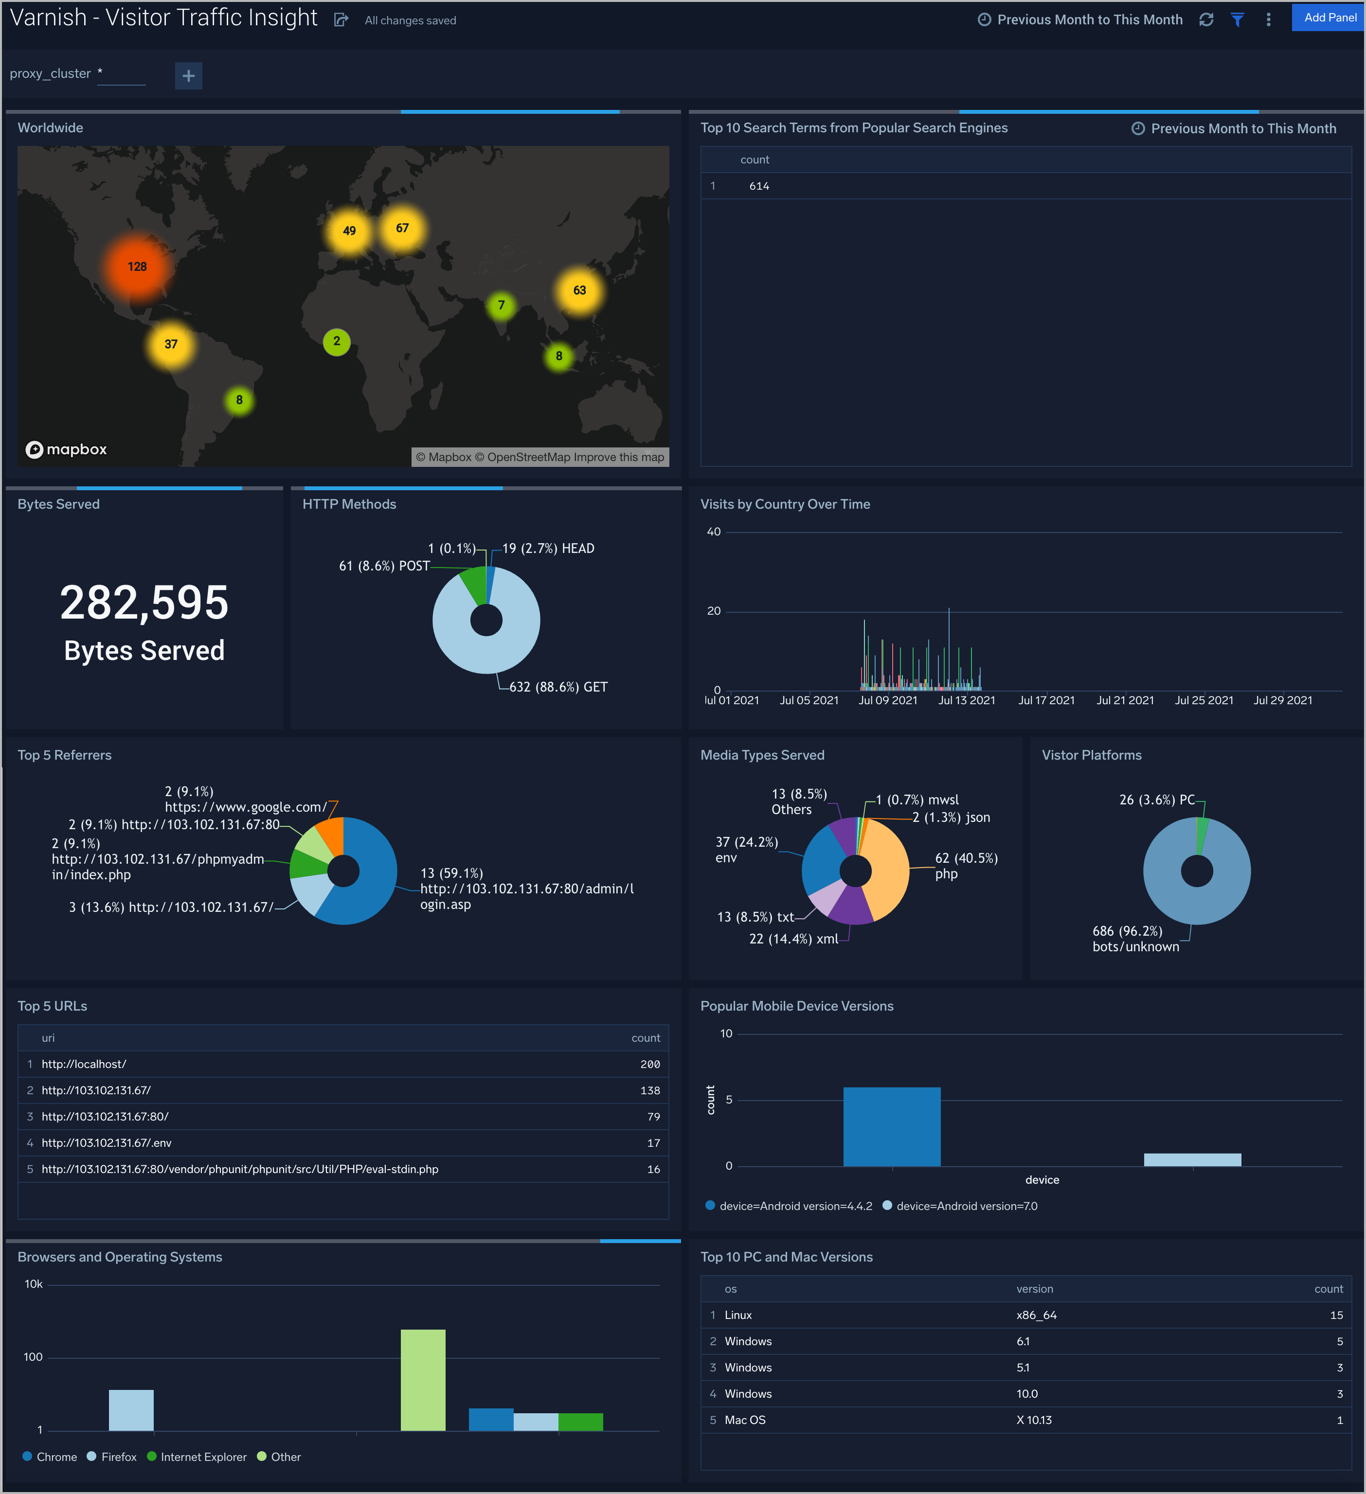Click the time range clock icon
1366x1494 pixels.
[x=986, y=18]
